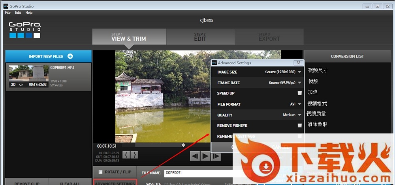The image size is (395, 185).
Task: Click the Conversion List header
Action: coord(347,56)
